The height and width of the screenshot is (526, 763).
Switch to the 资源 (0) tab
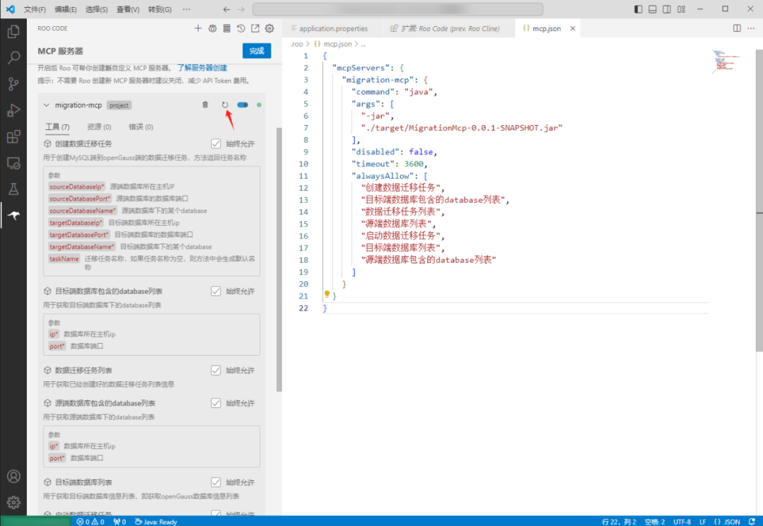99,127
